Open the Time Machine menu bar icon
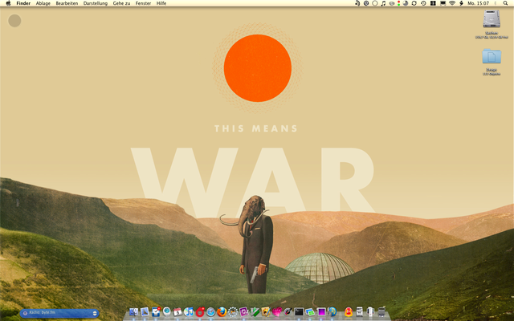The width and height of the screenshot is (514, 321). (x=423, y=3)
